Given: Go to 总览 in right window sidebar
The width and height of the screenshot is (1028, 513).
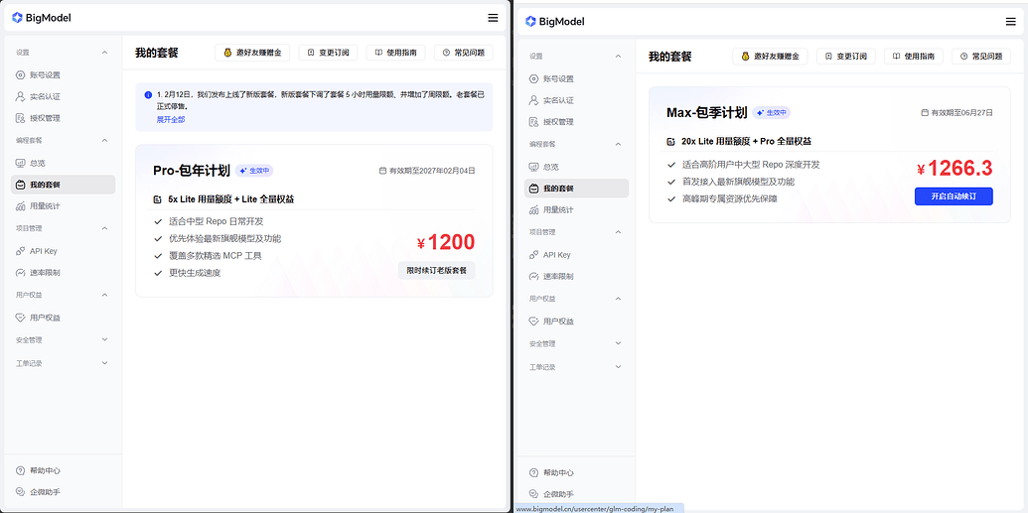Looking at the screenshot, I should click(576, 167).
